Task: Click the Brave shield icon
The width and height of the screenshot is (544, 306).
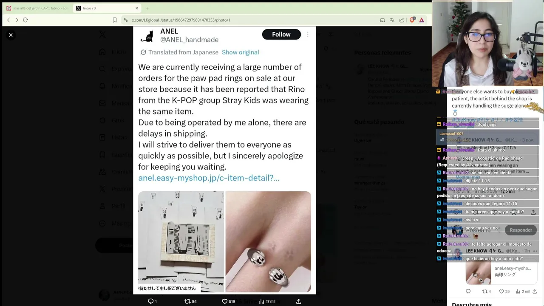Action: pyautogui.click(x=412, y=20)
